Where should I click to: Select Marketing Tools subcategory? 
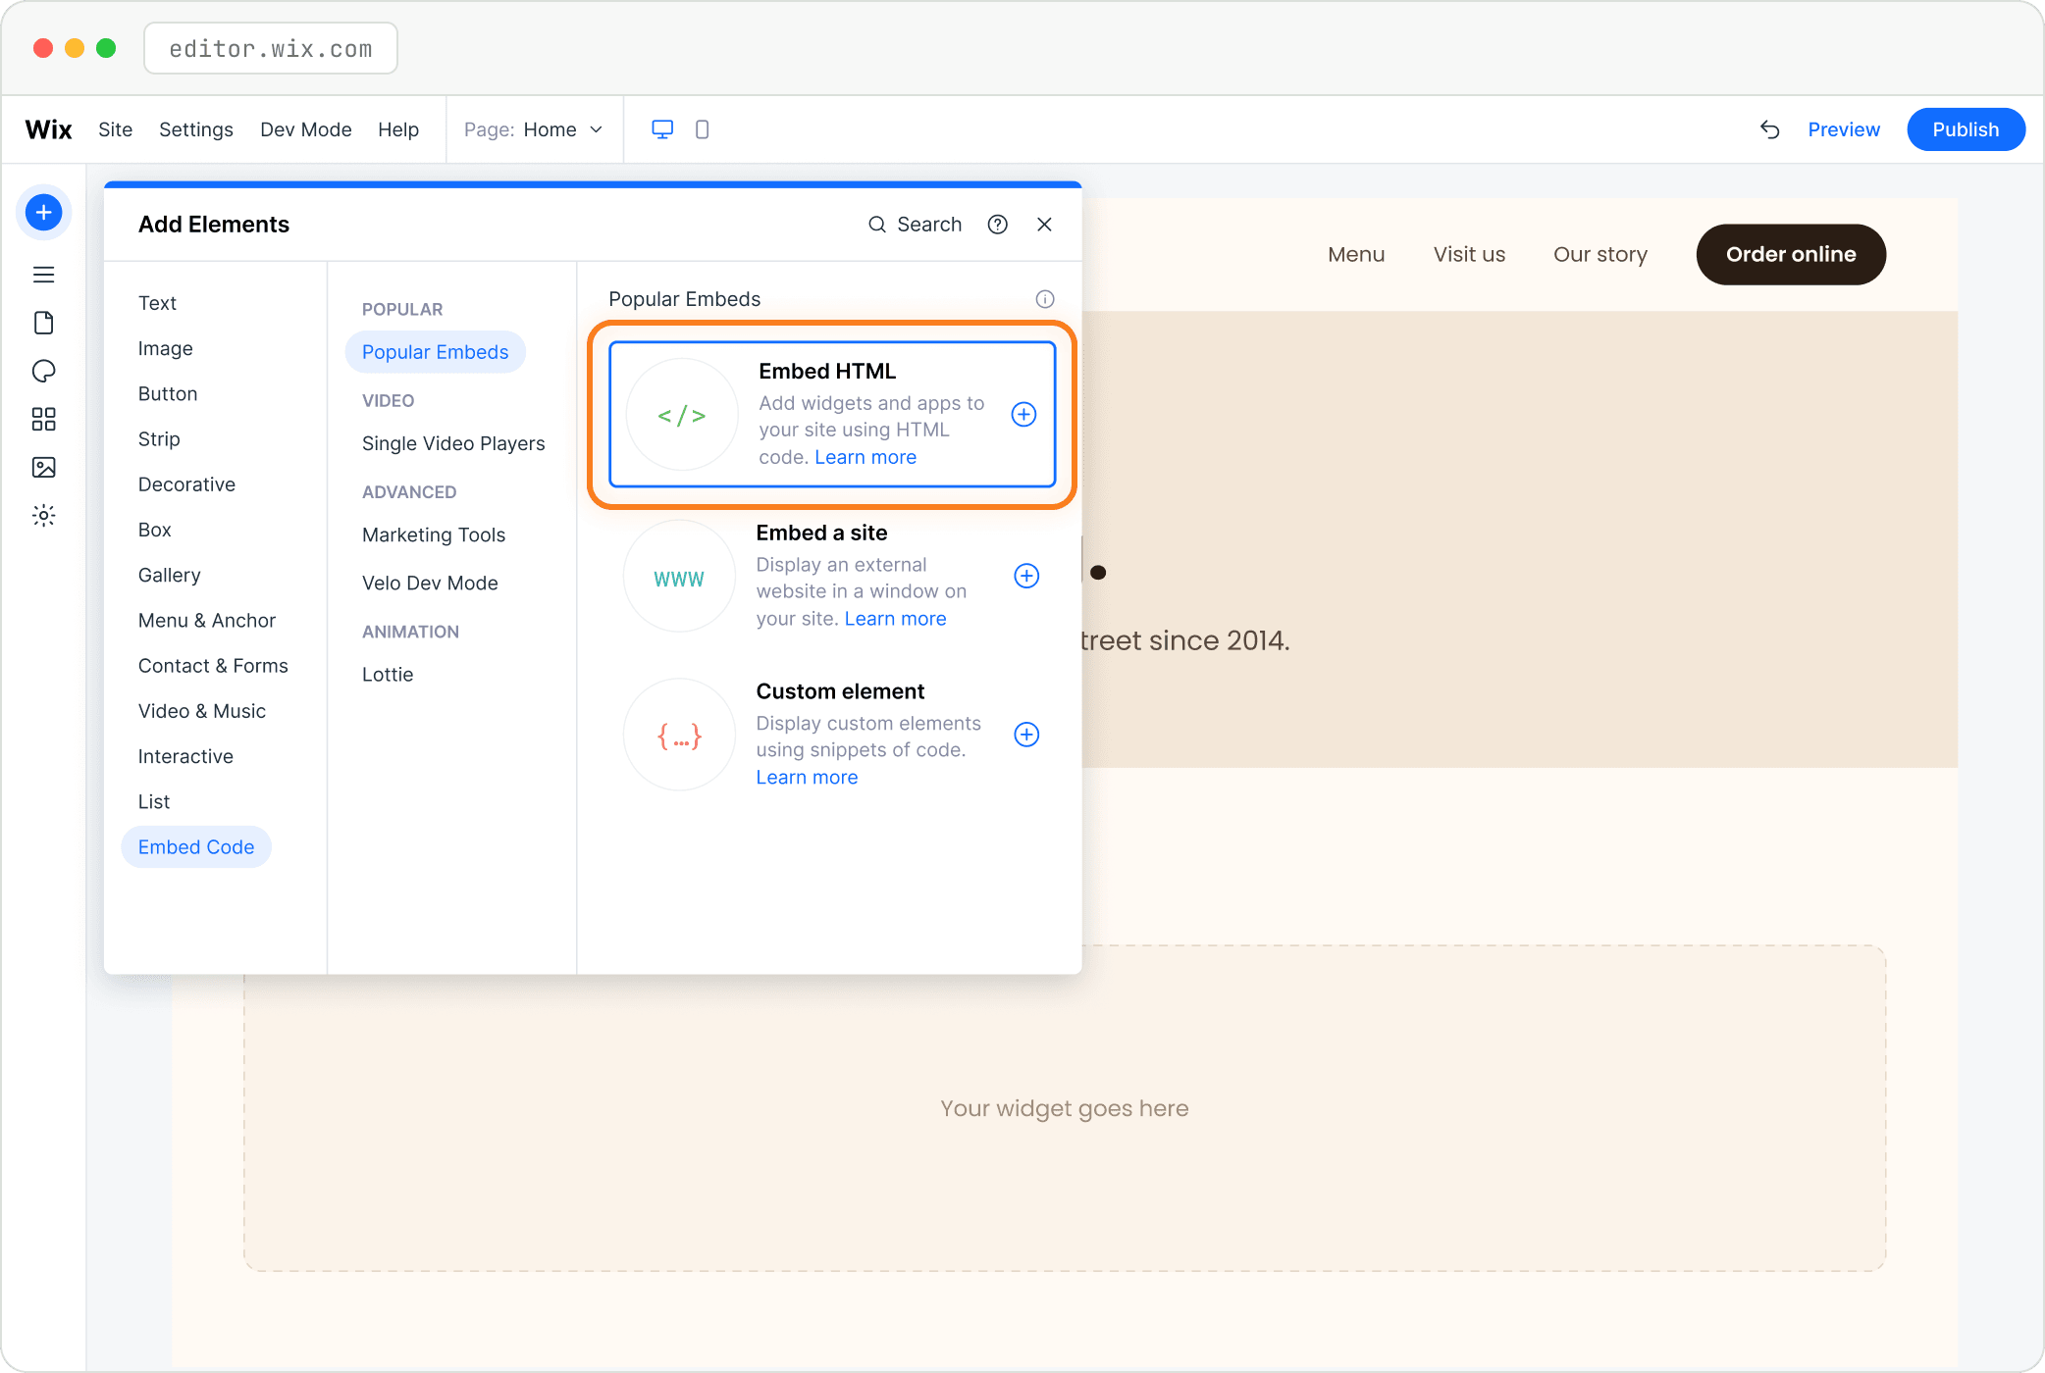point(434,534)
